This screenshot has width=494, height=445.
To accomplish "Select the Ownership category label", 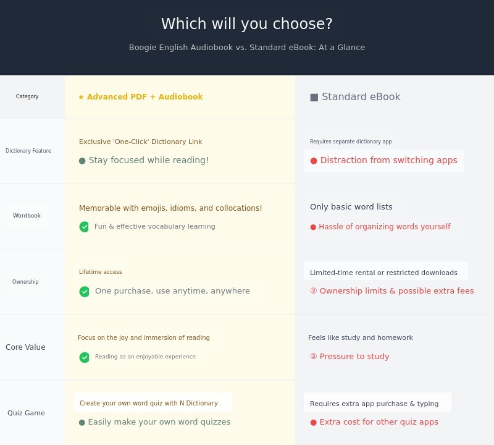I will 25,282.
